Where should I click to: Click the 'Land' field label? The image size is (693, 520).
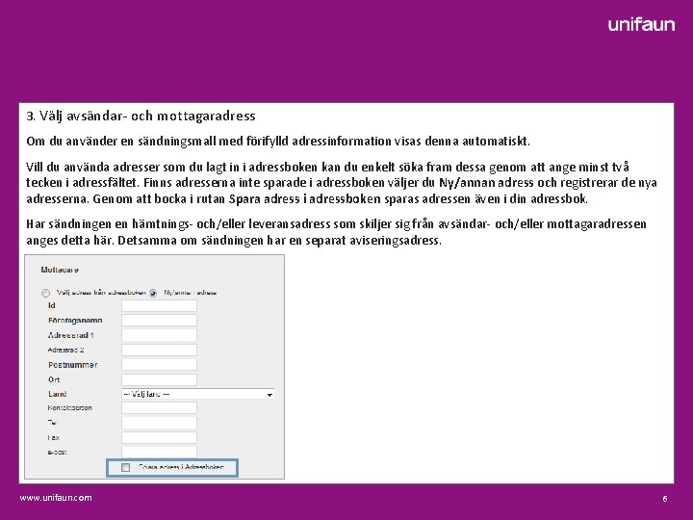coord(57,394)
